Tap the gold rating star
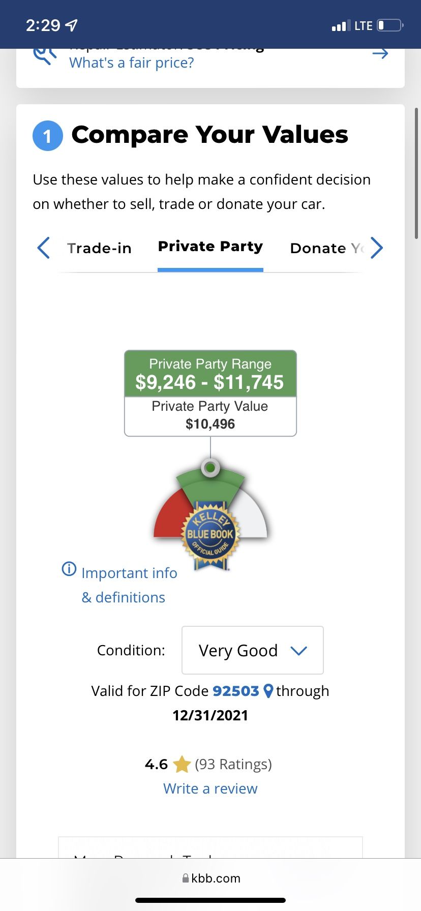Screen dimensions: 421x911 [182, 764]
